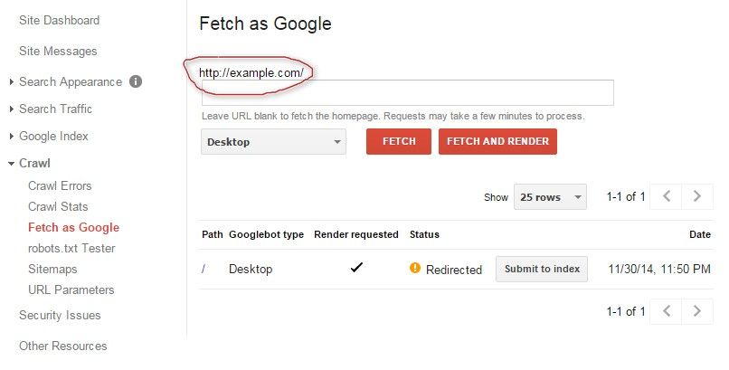Click the render requested checkmark
729x370 pixels.
[x=356, y=268]
